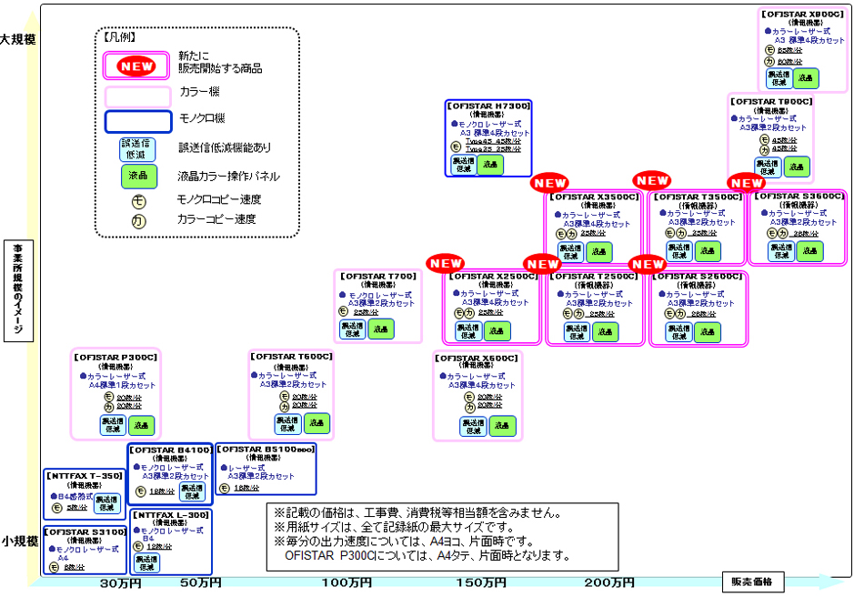Click the 200万円 price axis label
The image size is (854, 607).
(609, 582)
